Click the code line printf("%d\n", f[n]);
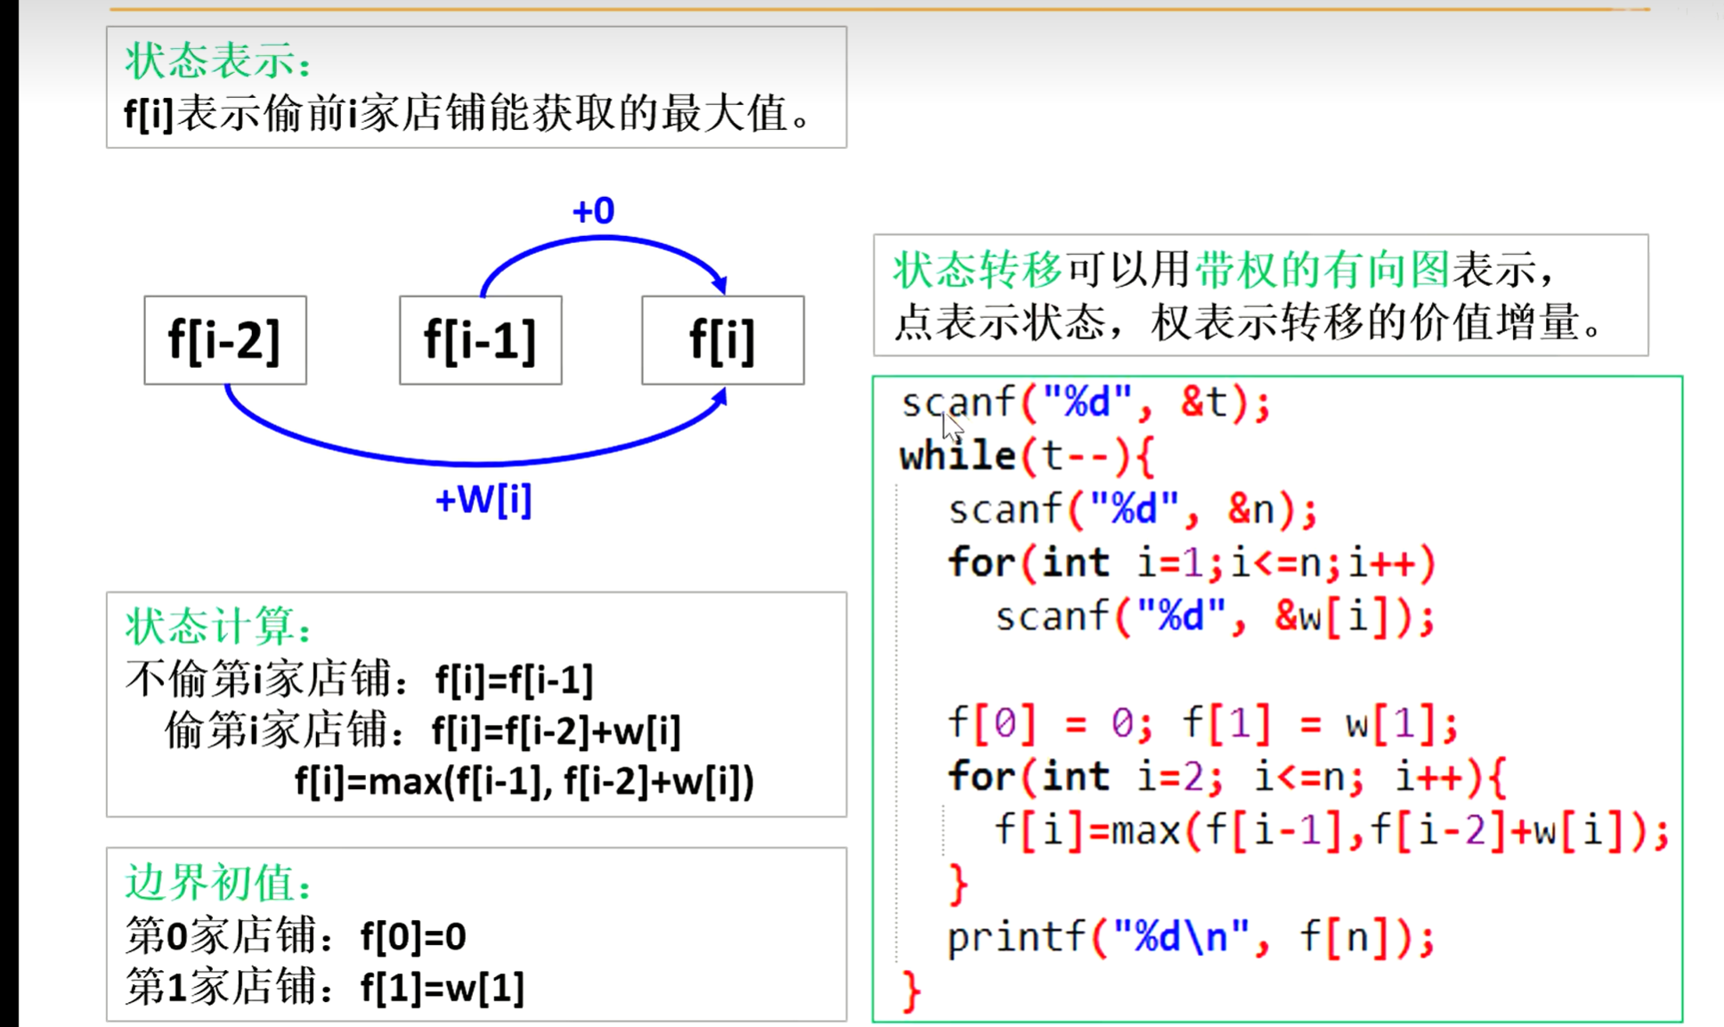1724x1027 pixels. pyautogui.click(x=1191, y=937)
